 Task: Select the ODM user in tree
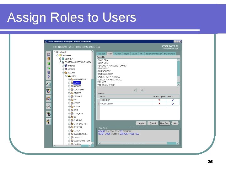point(76,110)
